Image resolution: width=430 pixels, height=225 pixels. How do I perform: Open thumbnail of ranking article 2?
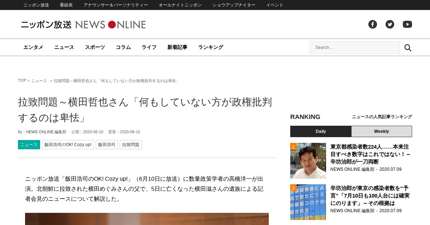tap(308, 202)
